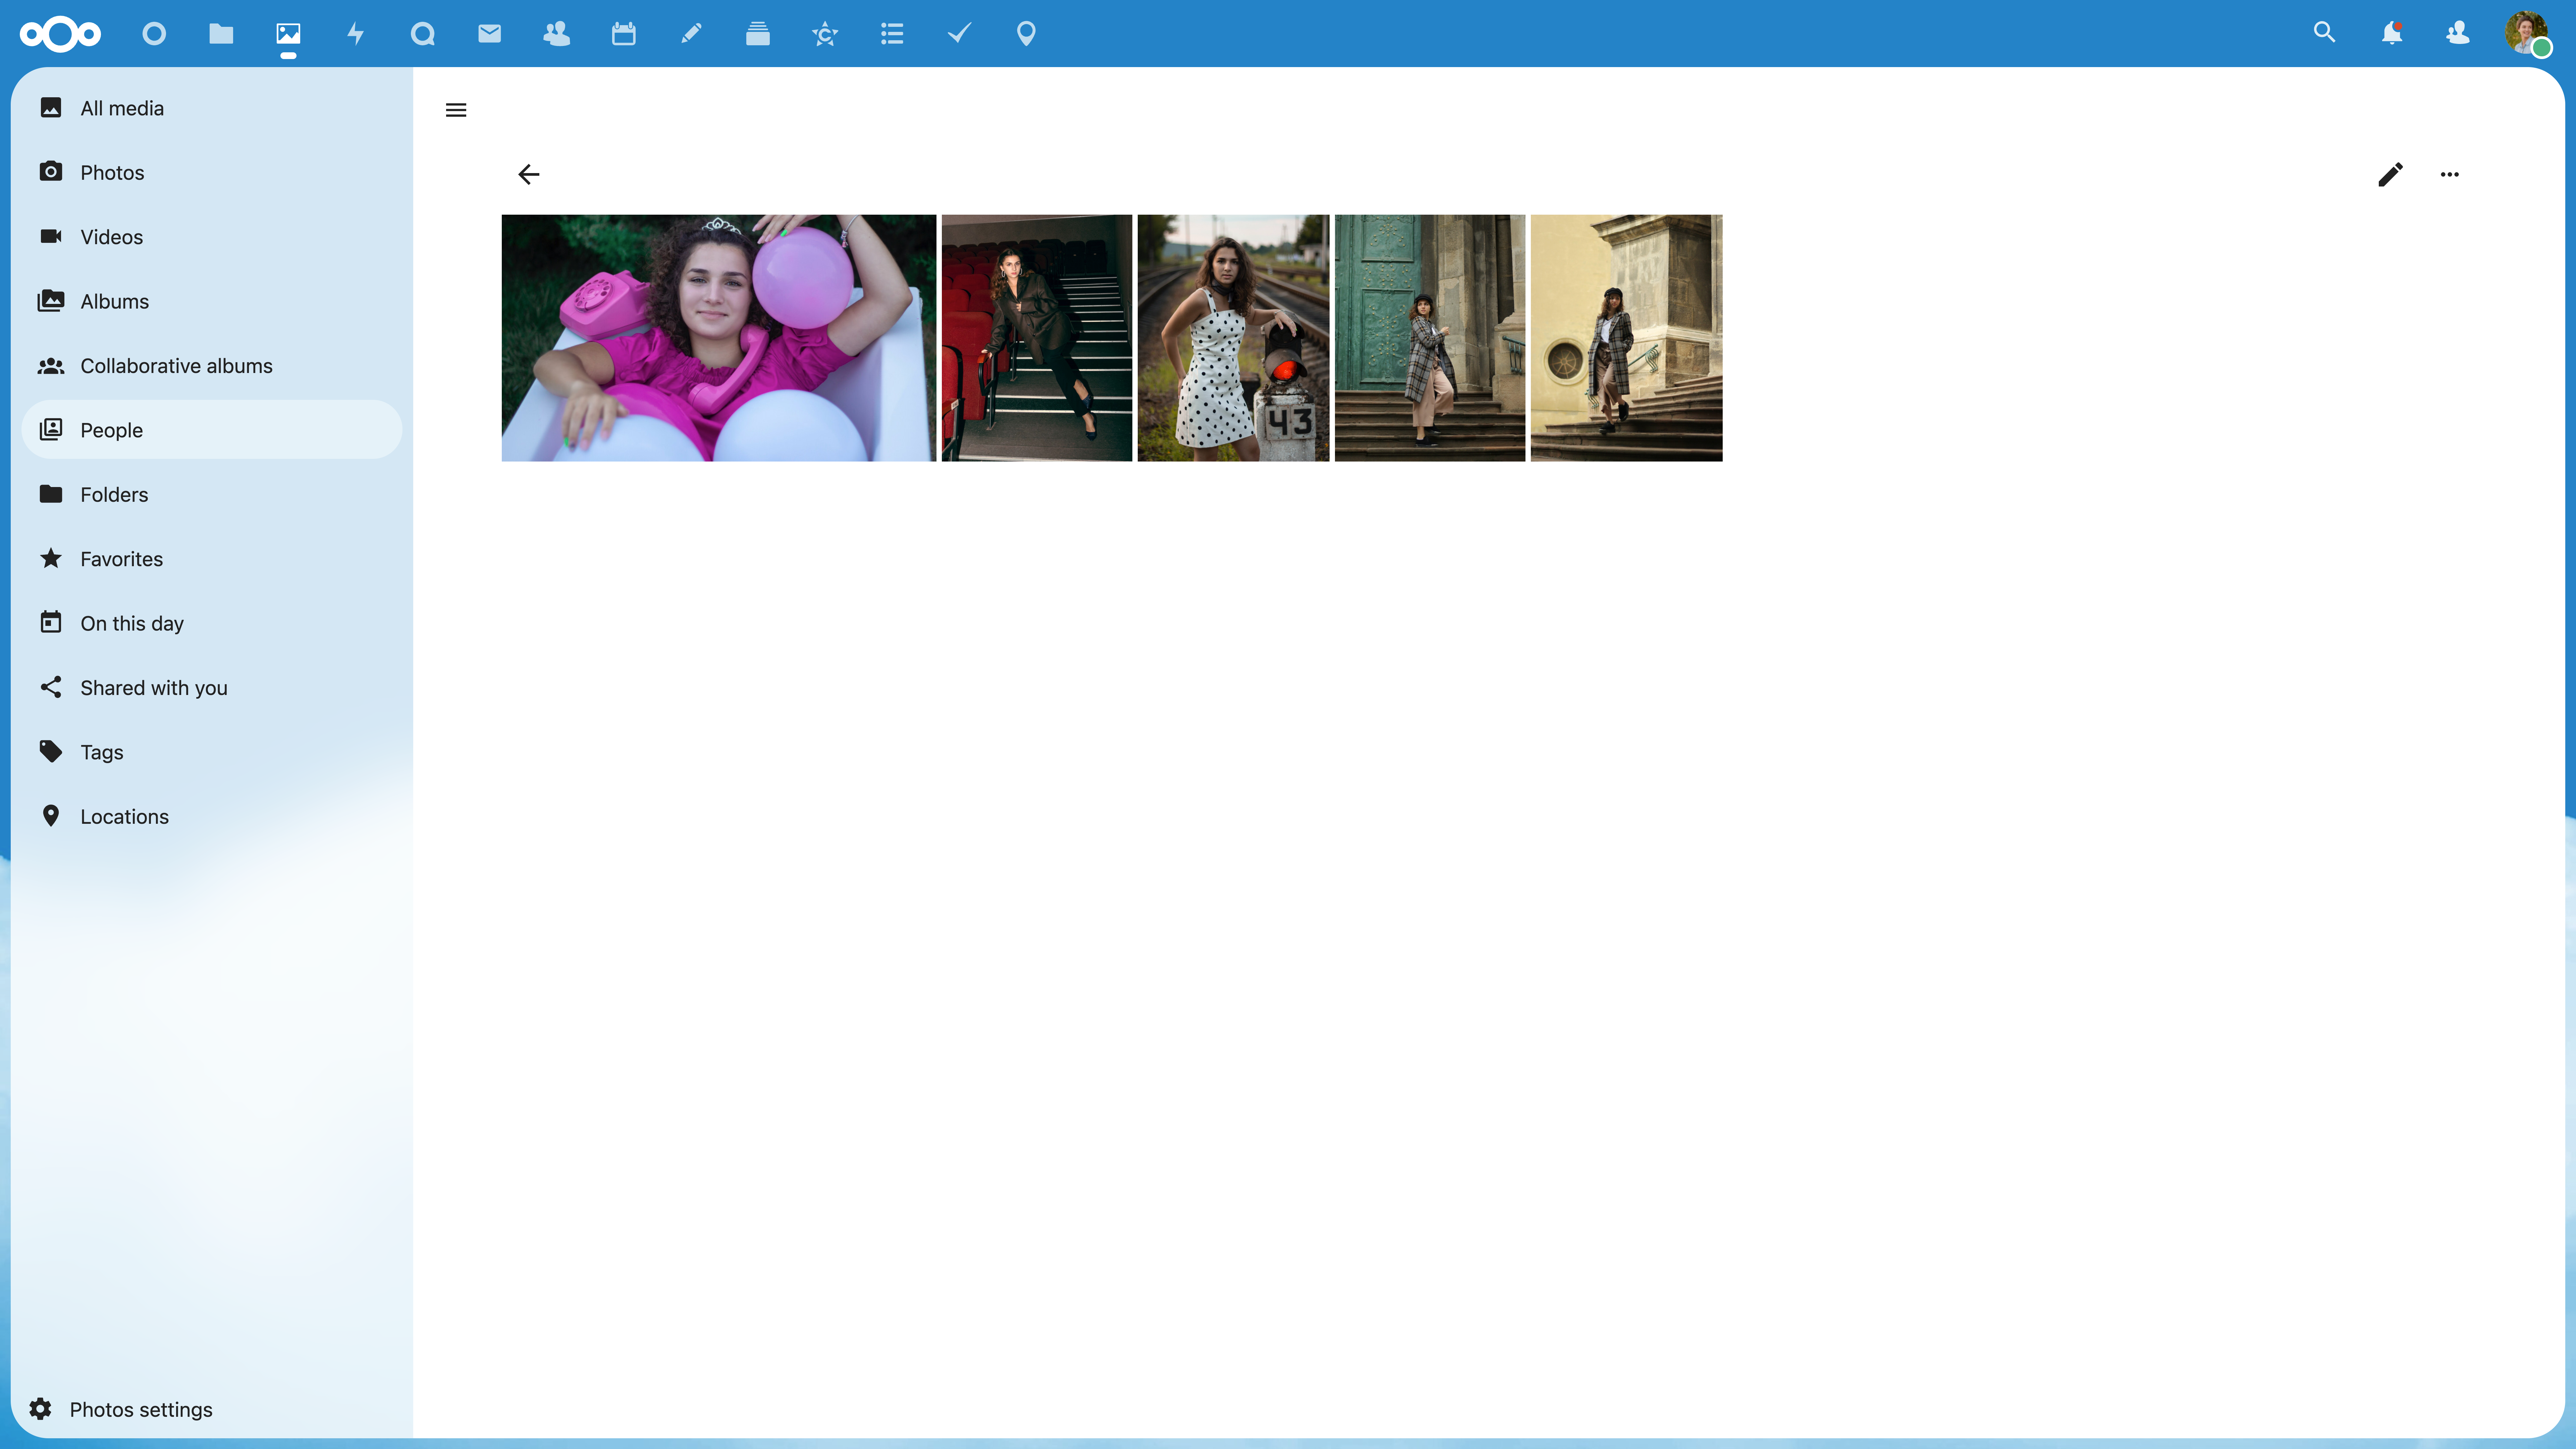Image resolution: width=2576 pixels, height=1449 pixels.
Task: Open the Maps pin icon in top bar
Action: click(1026, 34)
